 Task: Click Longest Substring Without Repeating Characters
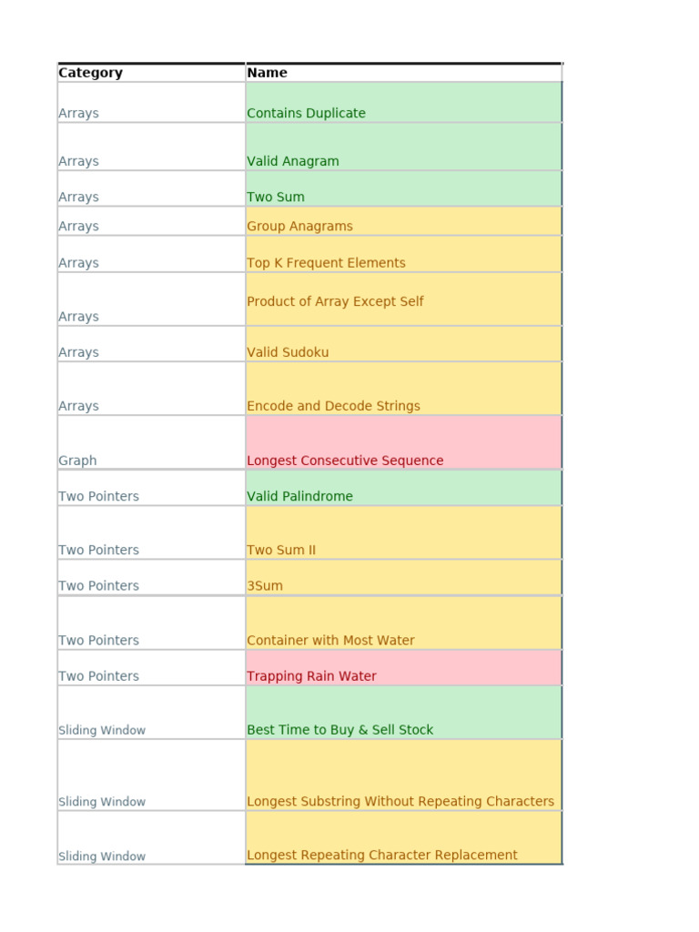pos(400,802)
